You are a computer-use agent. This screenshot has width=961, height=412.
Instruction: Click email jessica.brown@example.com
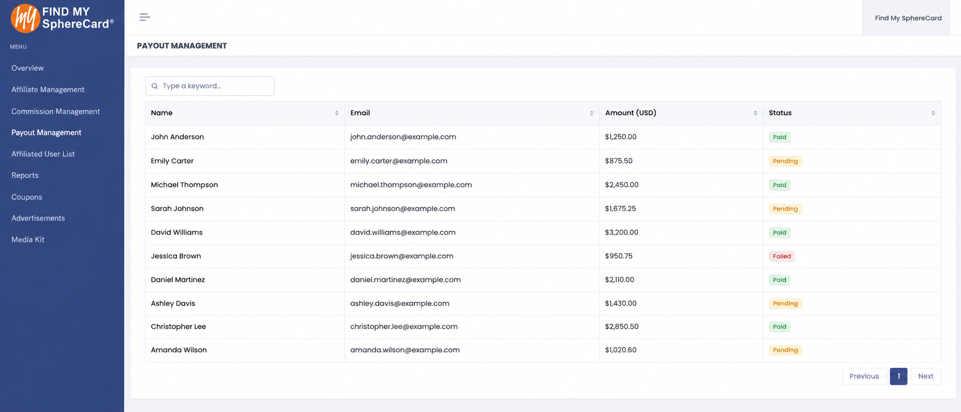point(401,256)
